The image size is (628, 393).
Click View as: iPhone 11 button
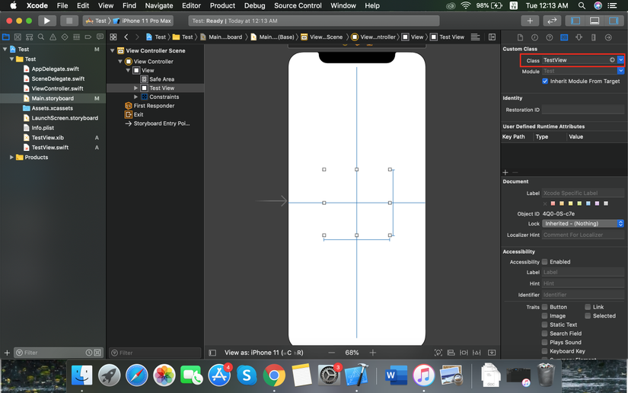(x=263, y=353)
